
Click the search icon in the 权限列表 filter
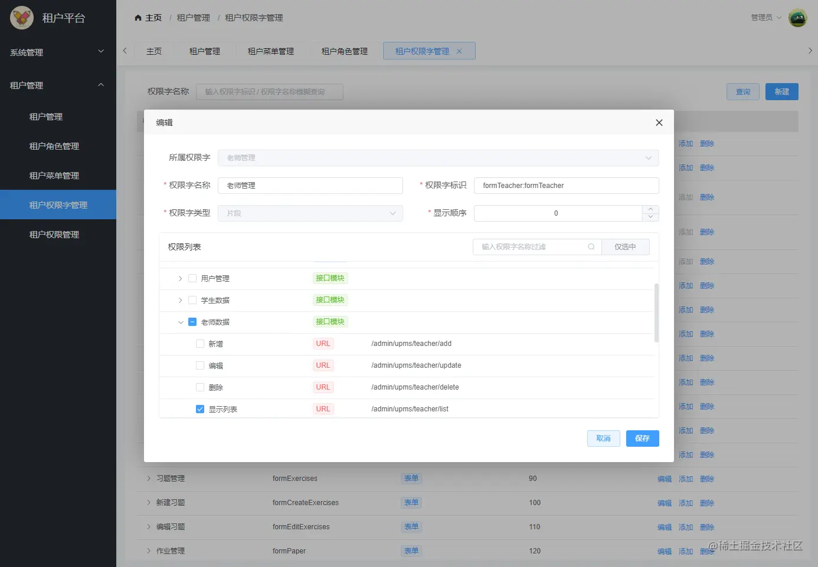point(591,247)
